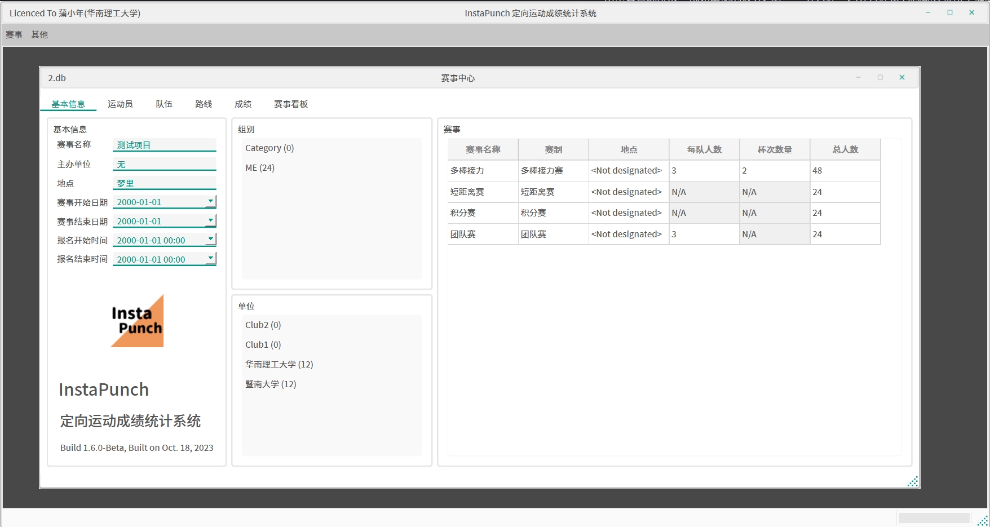Open the 其他 menu
This screenshot has width=990, height=527.
click(x=39, y=35)
